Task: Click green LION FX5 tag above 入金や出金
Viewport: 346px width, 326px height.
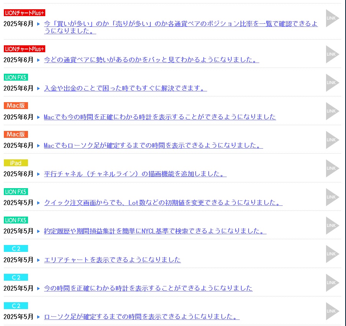Action: 16,77
